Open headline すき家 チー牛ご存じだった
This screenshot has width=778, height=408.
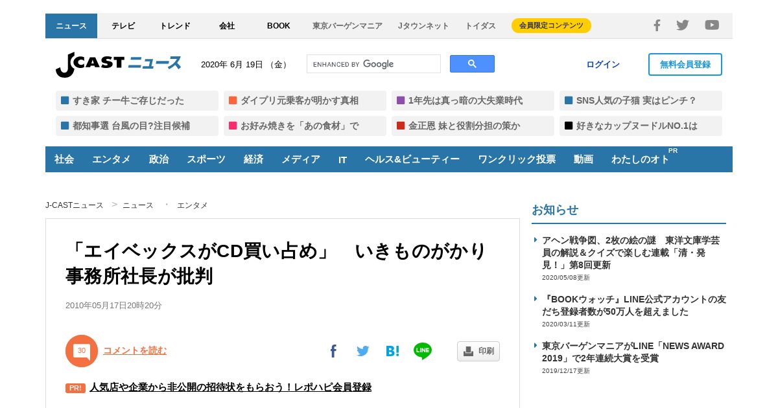[x=137, y=101]
